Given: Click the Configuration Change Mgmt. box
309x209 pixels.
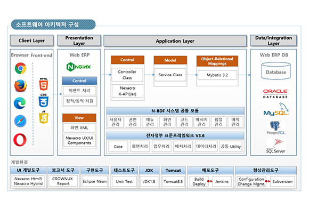Looking at the screenshot, I should [251, 182].
